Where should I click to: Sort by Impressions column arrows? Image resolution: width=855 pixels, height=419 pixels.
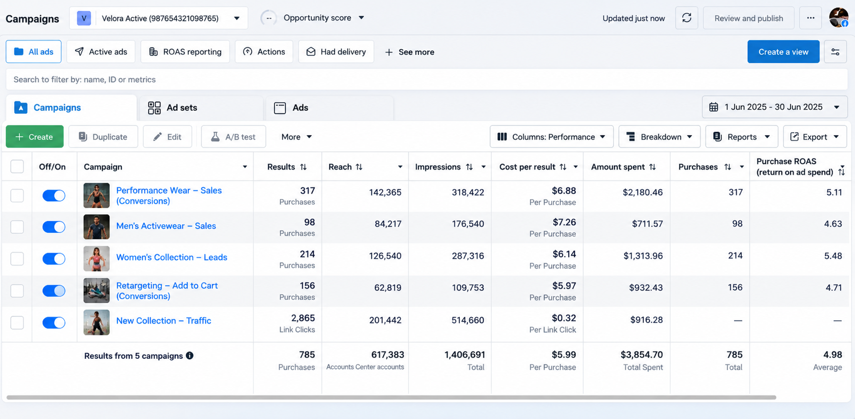coord(469,167)
